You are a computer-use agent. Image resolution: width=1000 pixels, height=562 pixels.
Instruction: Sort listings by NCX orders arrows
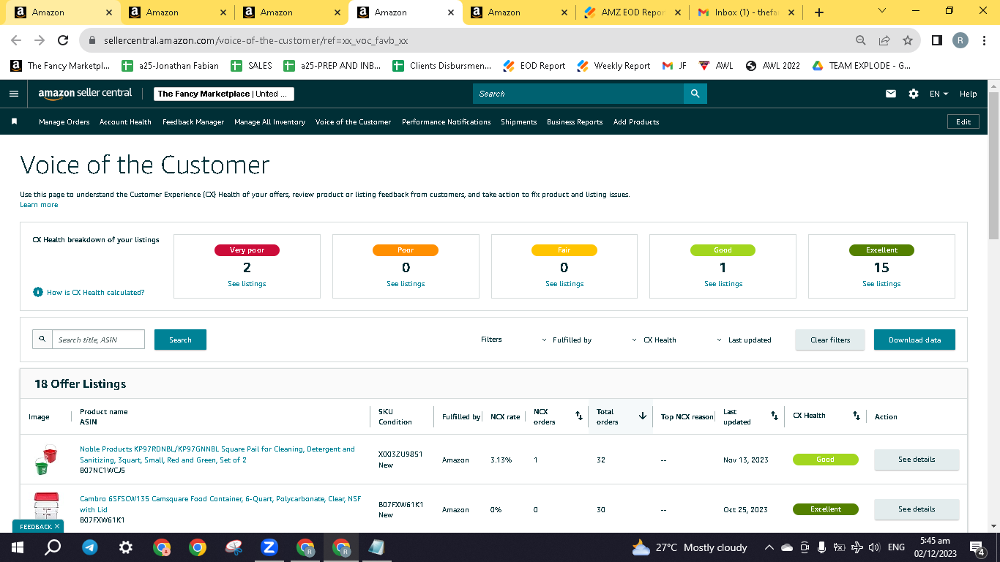[x=579, y=416]
